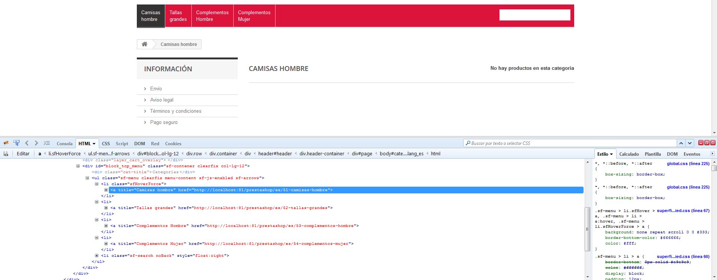Screen dimensions: 717x280
Task: Select div.row in element path
Action: click(194, 153)
